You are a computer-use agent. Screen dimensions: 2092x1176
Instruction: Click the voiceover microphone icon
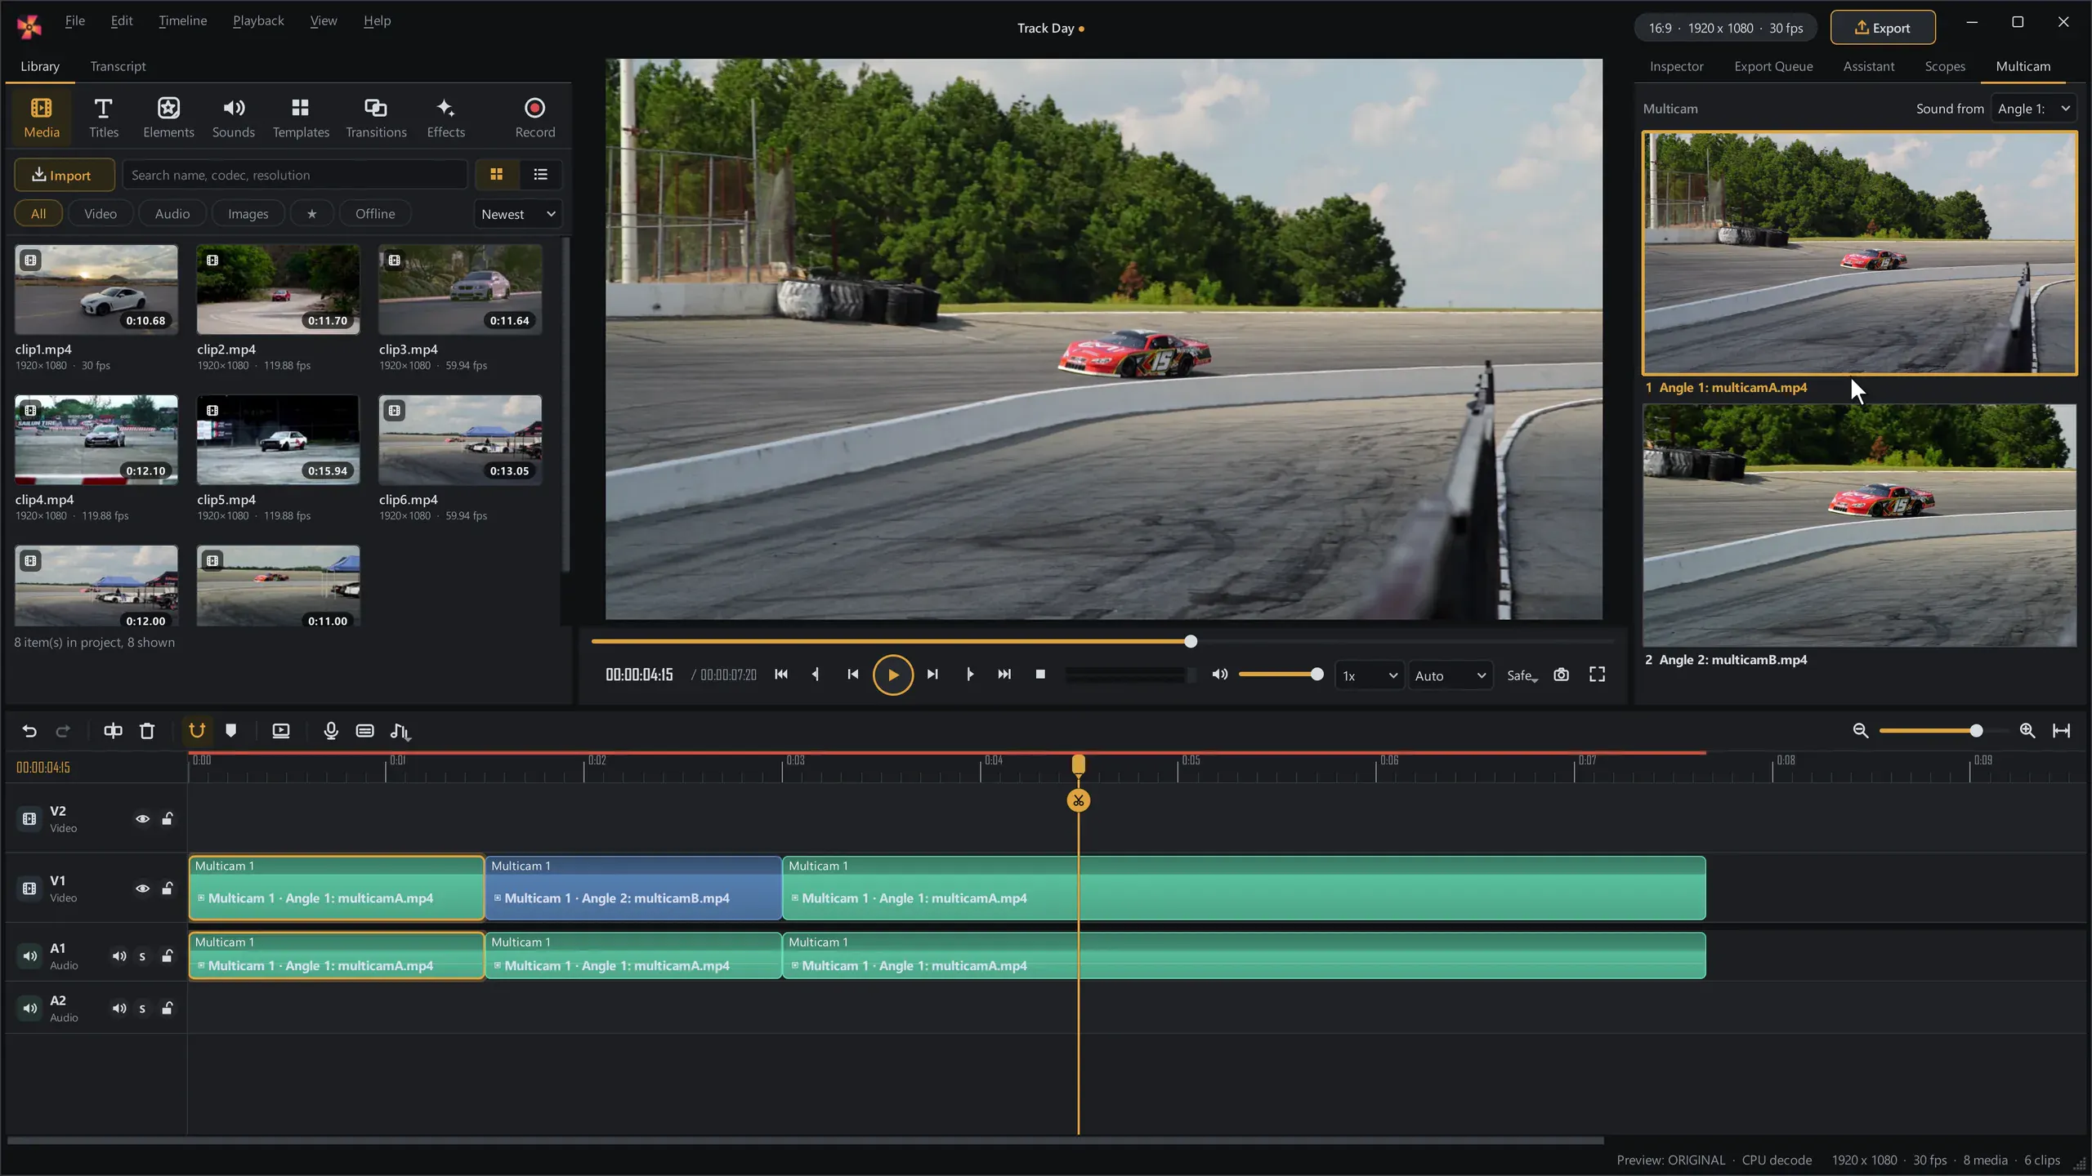click(330, 731)
